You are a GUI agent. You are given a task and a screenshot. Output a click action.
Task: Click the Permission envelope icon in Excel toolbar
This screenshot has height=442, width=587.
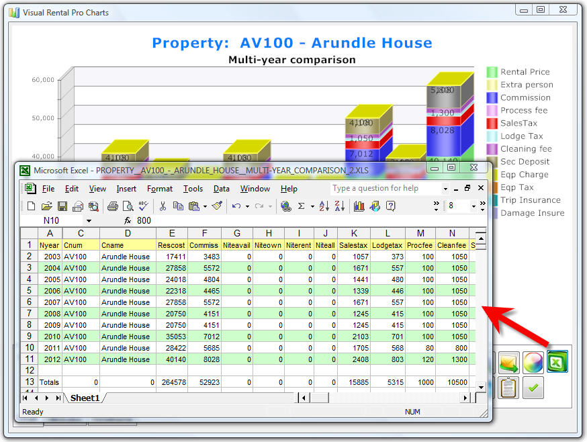pos(78,206)
